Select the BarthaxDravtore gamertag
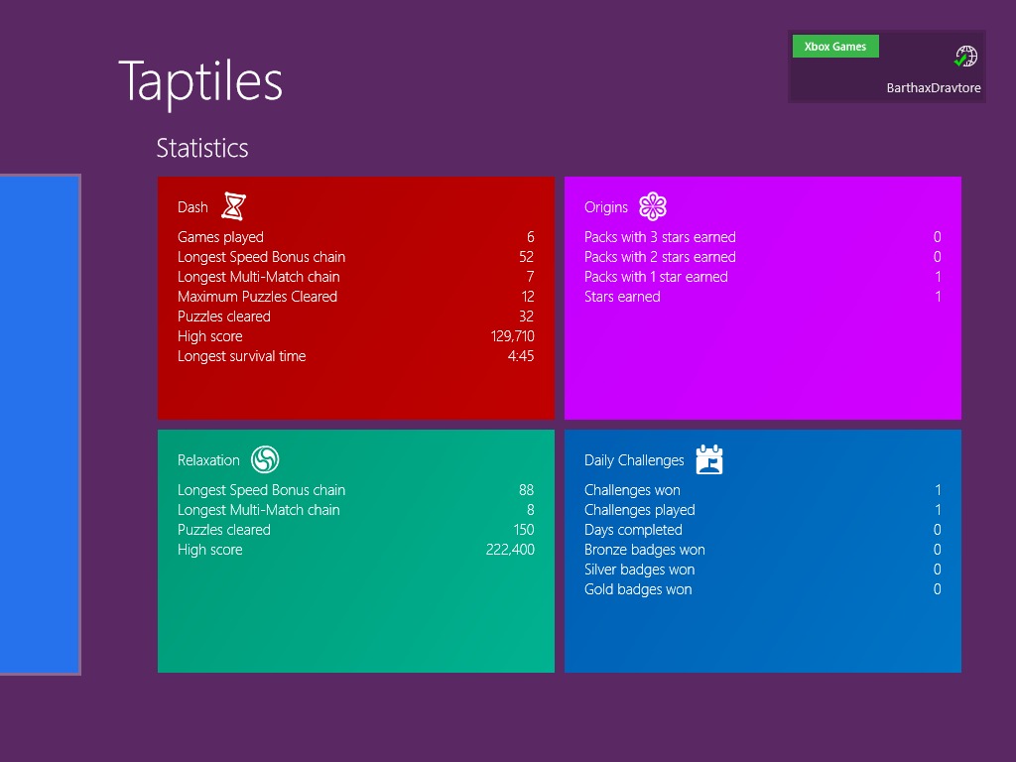Viewport: 1016px width, 762px height. tap(933, 88)
